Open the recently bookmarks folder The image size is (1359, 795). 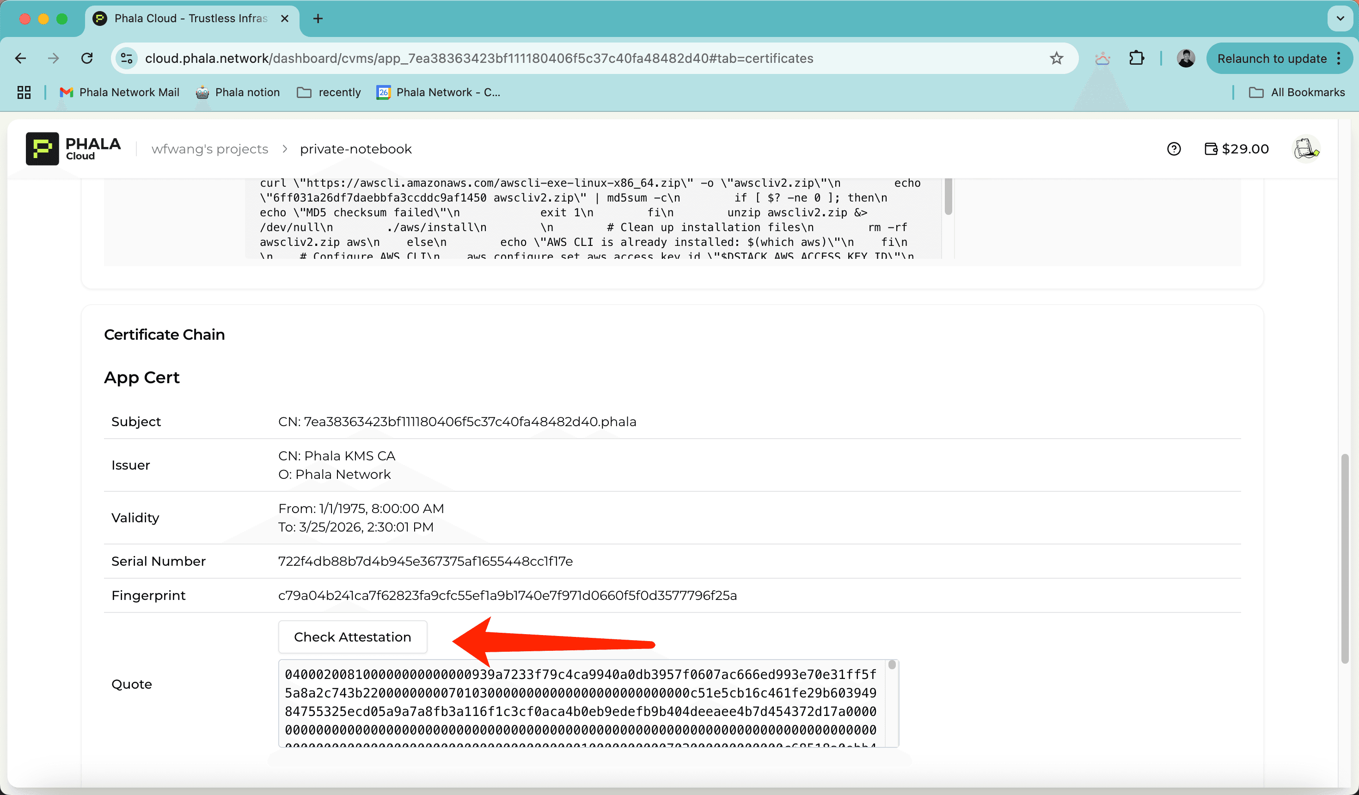pyautogui.click(x=329, y=92)
